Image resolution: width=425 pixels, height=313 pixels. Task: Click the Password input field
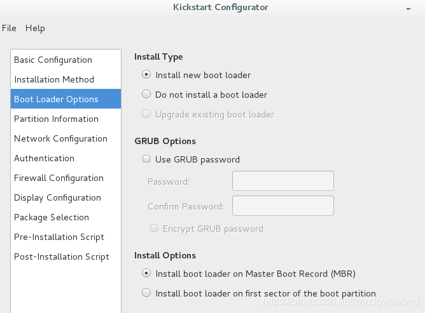(x=283, y=181)
